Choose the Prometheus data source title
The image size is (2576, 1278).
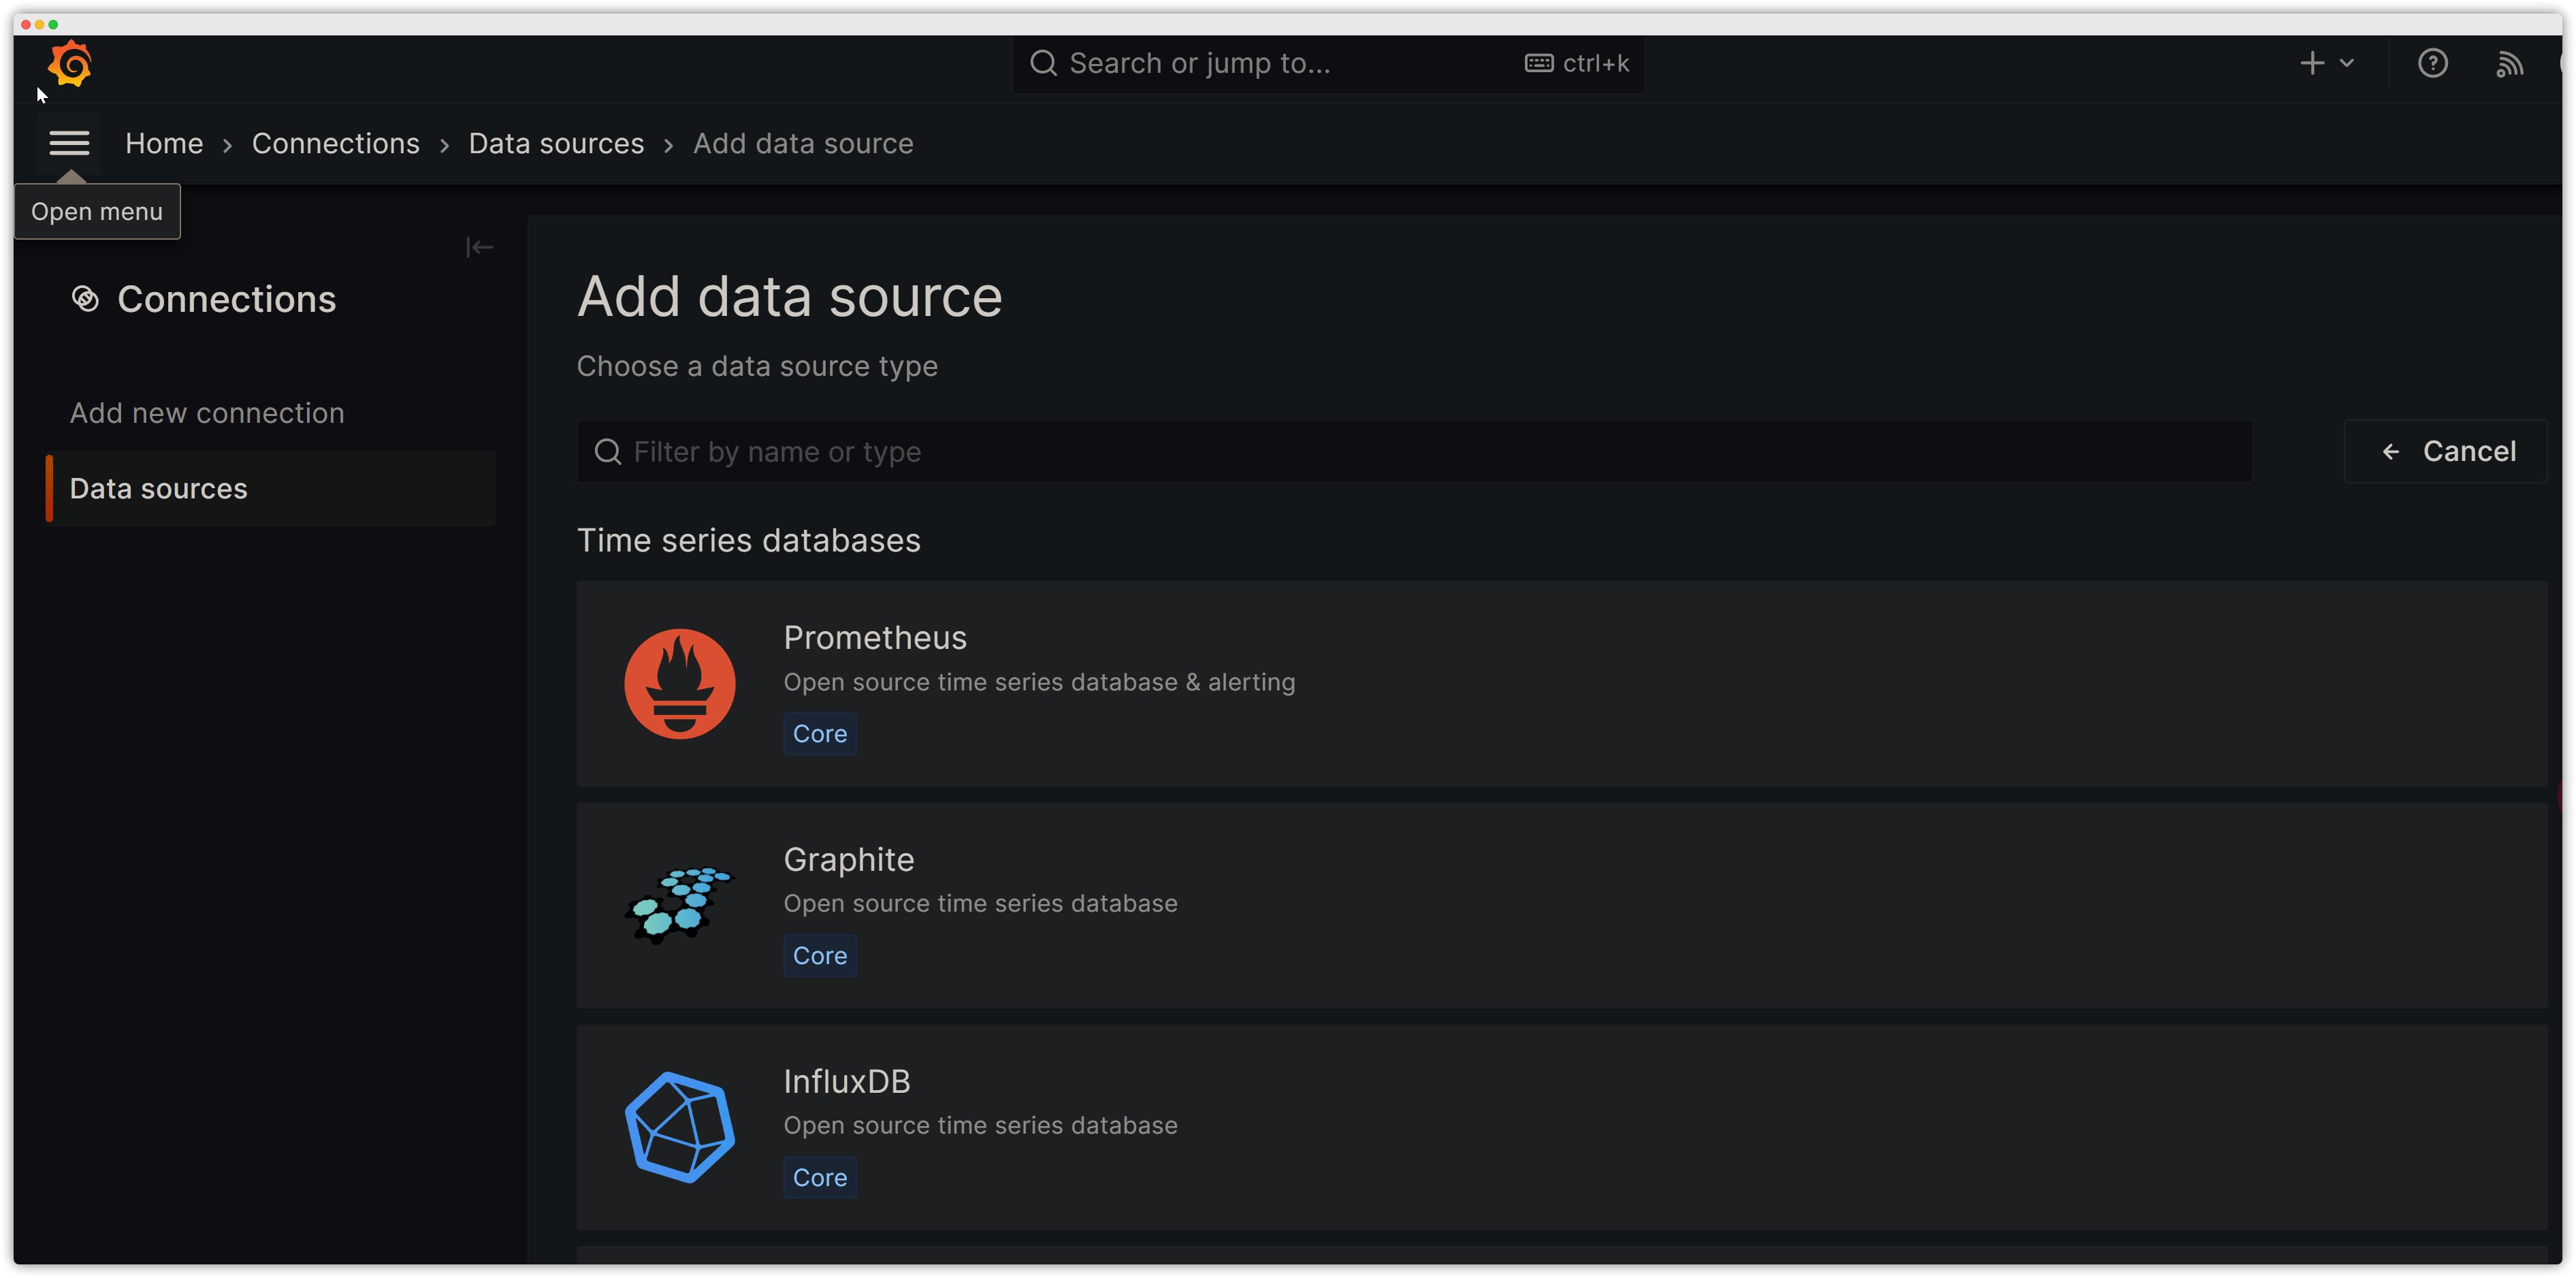(x=875, y=638)
